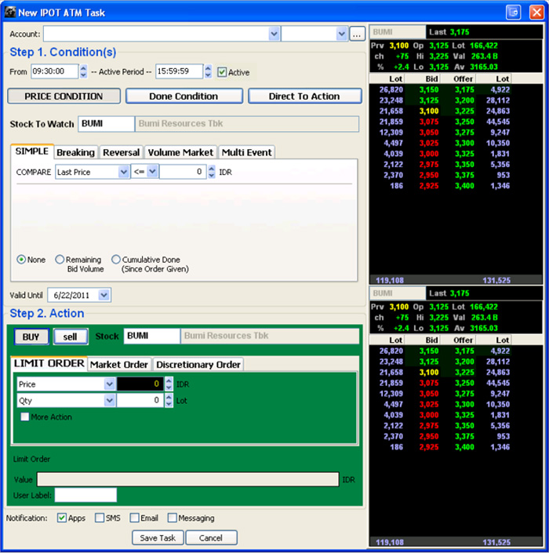The image size is (549, 553).
Task: Select the None radio option
Action: (x=21, y=260)
